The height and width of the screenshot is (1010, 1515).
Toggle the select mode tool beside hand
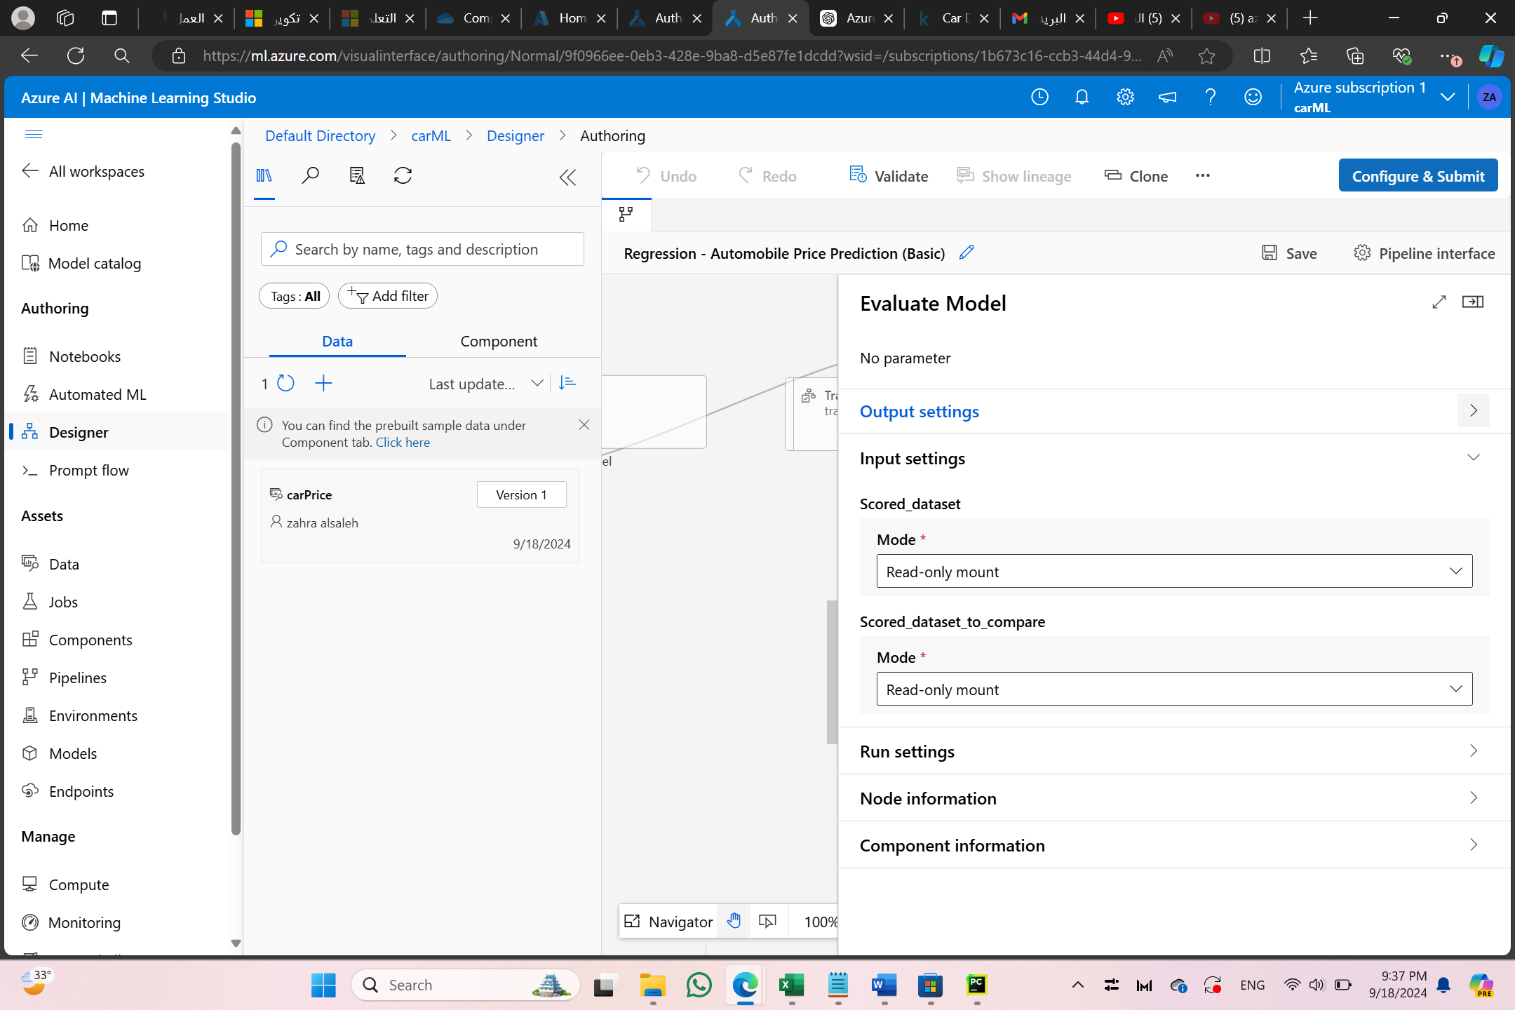[767, 921]
